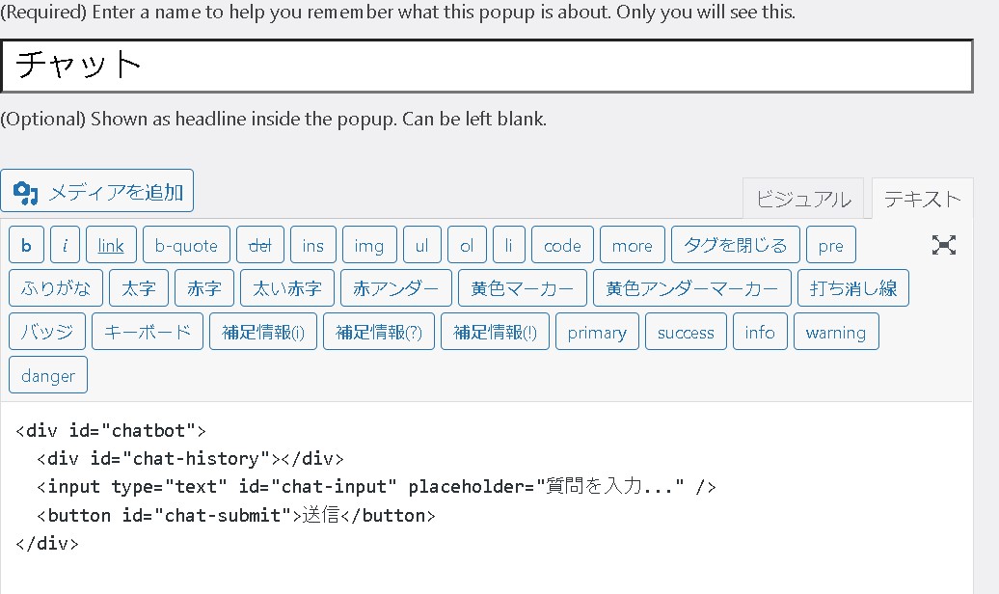This screenshot has width=999, height=594.
Task: Insert an image tag with img
Action: click(369, 245)
